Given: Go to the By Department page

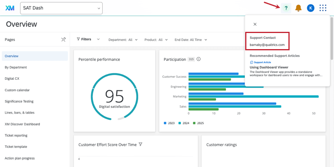Looking at the screenshot, I should pyautogui.click(x=16, y=67).
